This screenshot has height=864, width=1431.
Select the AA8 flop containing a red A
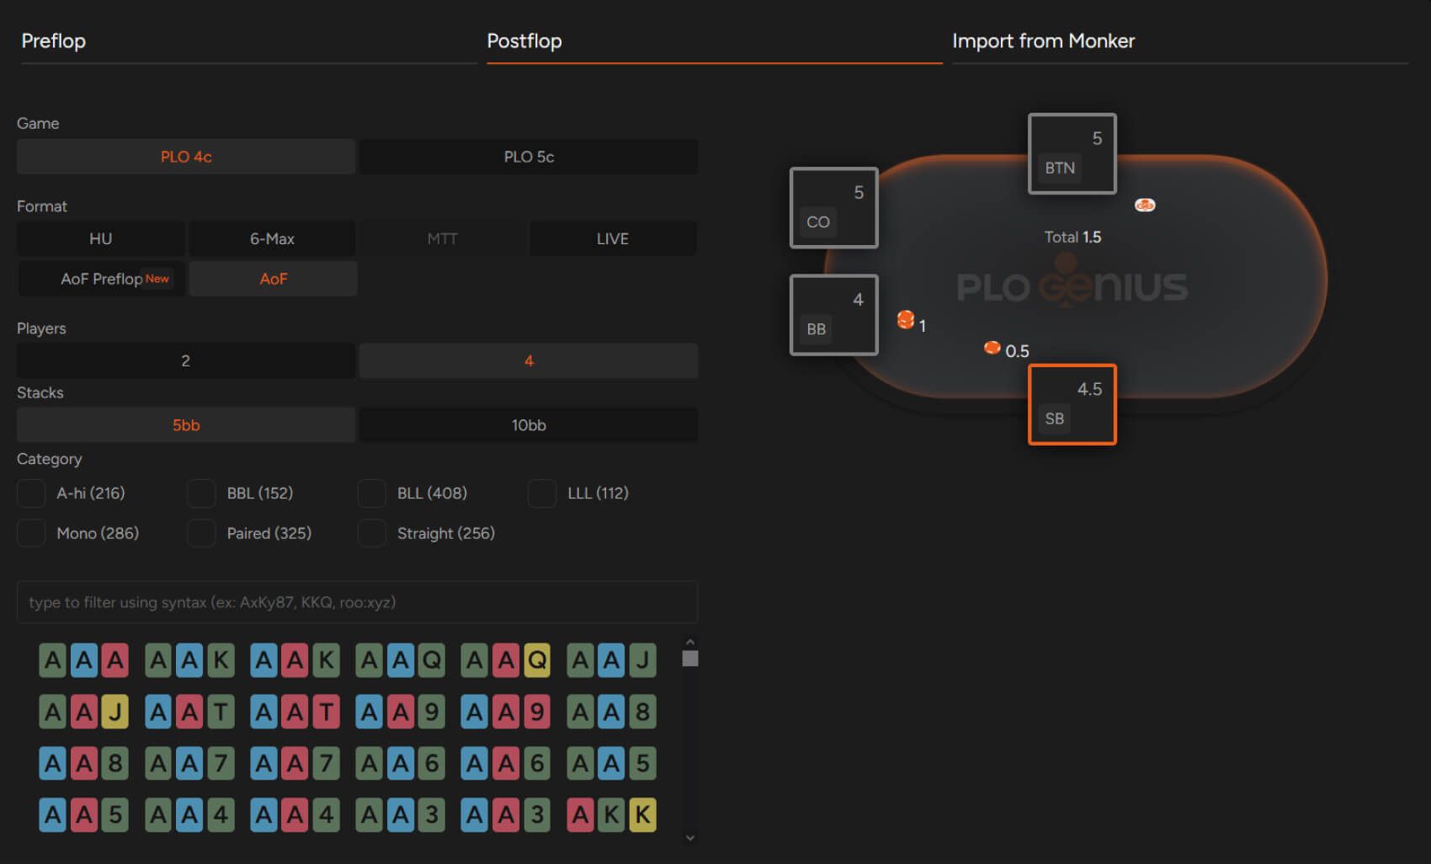83,763
